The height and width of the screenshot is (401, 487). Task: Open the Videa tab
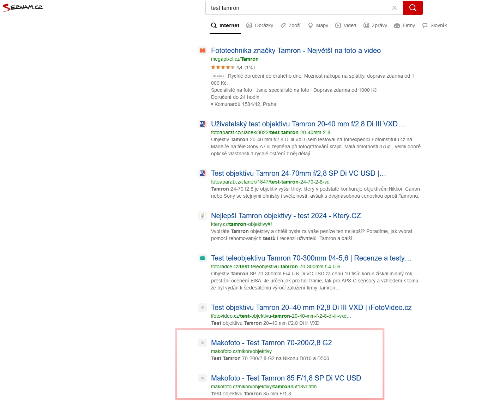(x=346, y=25)
